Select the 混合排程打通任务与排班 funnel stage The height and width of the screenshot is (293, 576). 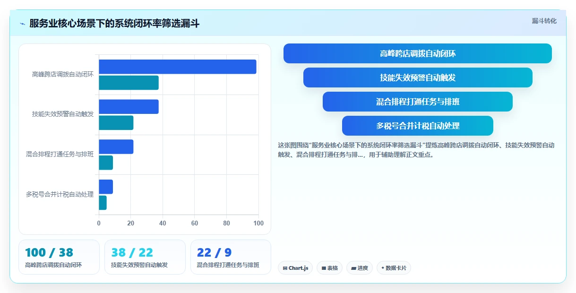click(418, 102)
